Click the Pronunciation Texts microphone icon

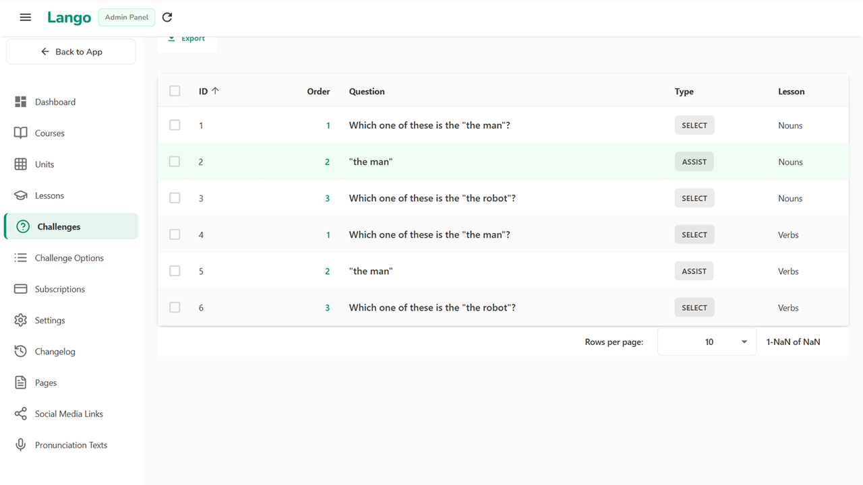click(x=21, y=445)
